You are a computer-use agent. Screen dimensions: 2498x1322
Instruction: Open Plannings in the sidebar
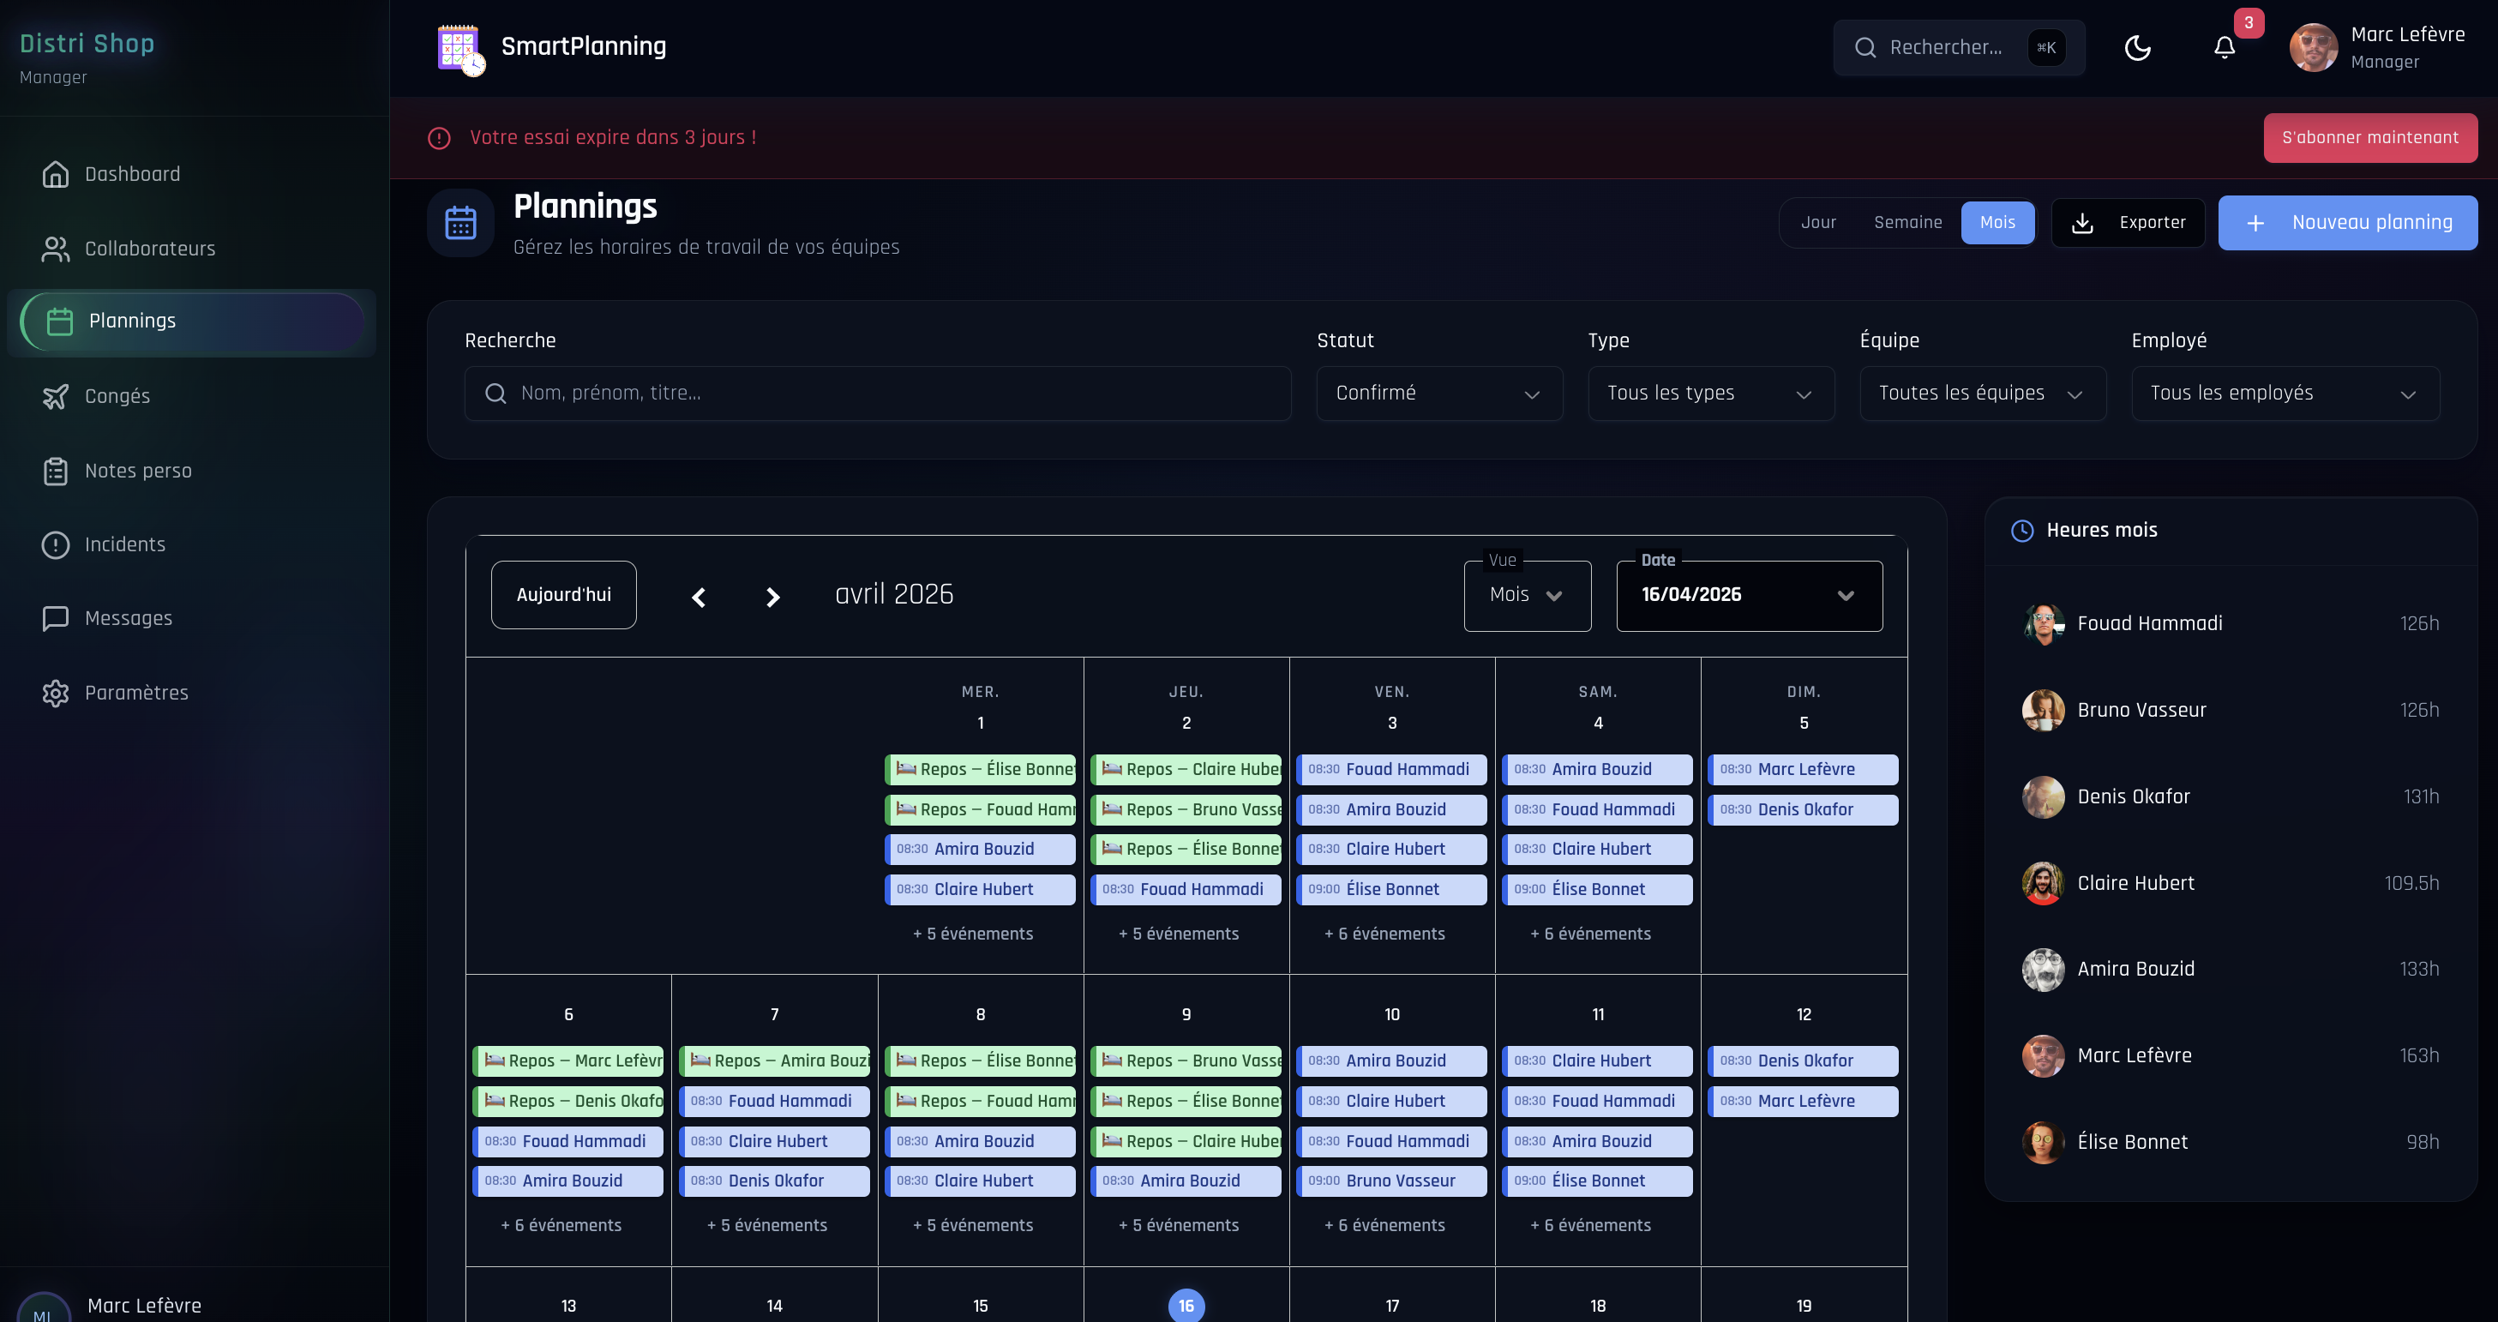point(192,322)
